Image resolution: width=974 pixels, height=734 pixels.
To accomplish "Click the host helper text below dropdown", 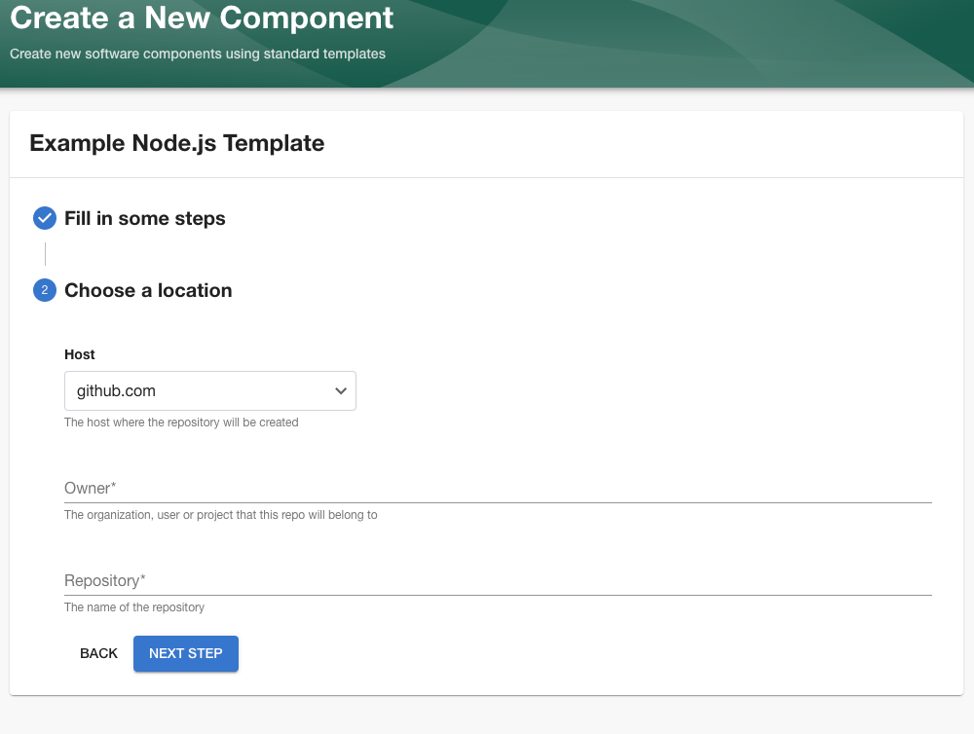I will click(181, 422).
